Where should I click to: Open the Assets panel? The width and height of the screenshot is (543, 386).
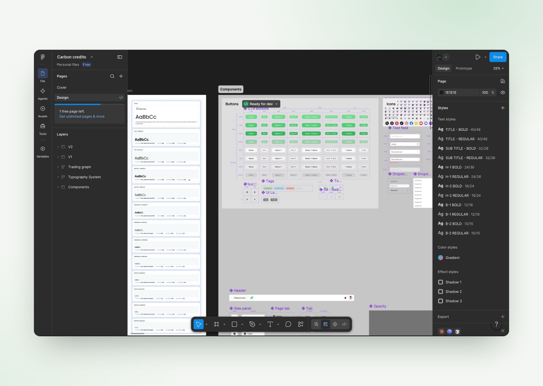point(43,111)
